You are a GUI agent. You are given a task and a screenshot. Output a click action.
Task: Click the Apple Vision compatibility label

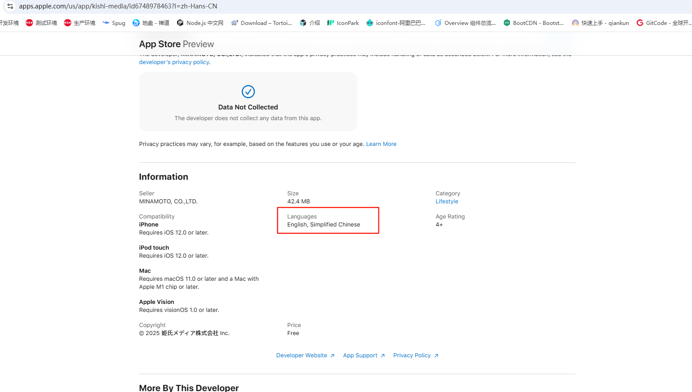click(x=157, y=302)
